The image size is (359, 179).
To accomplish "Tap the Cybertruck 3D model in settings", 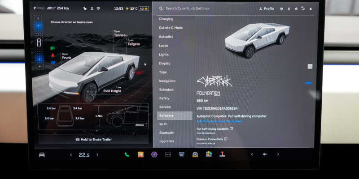I will point(257,40).
